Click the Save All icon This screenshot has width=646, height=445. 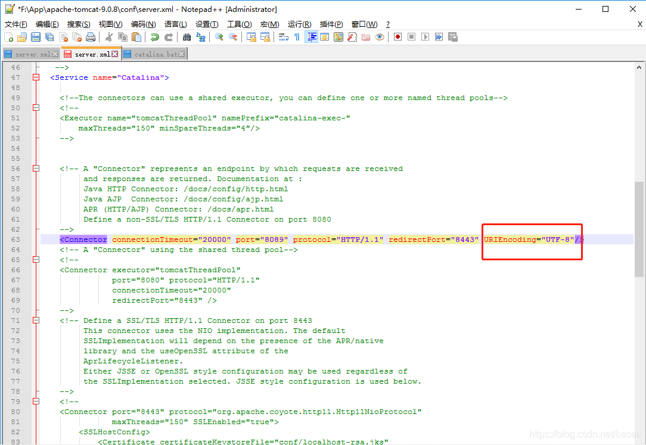coord(49,38)
